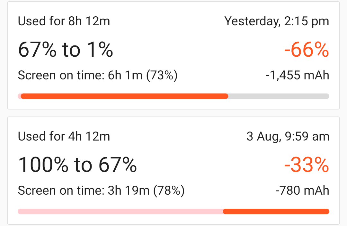Screen dimensions: 347x226
Task: Tap 'Yesterday, 2:15 pm' timestamp
Action: 277,22
